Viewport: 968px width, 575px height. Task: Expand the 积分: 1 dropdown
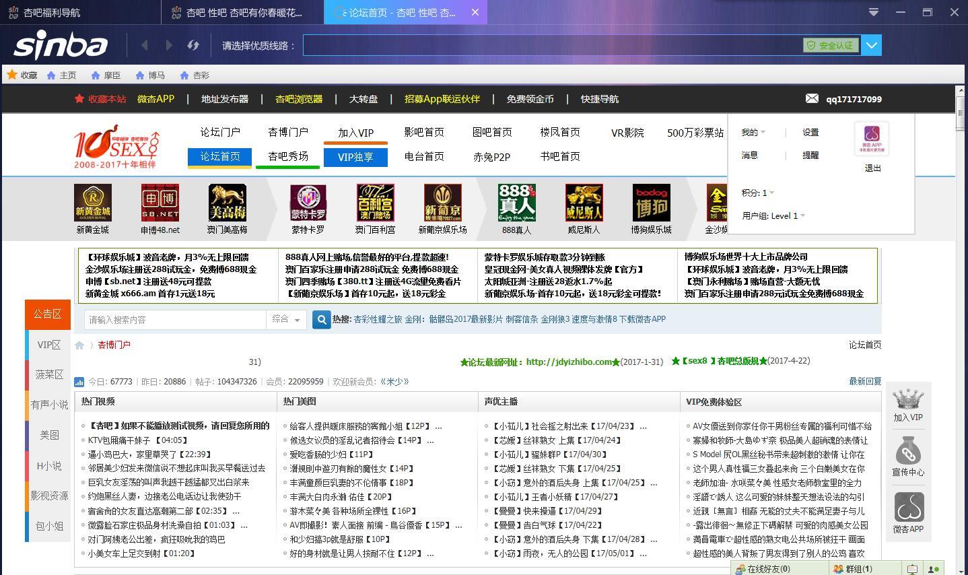pyautogui.click(x=757, y=193)
